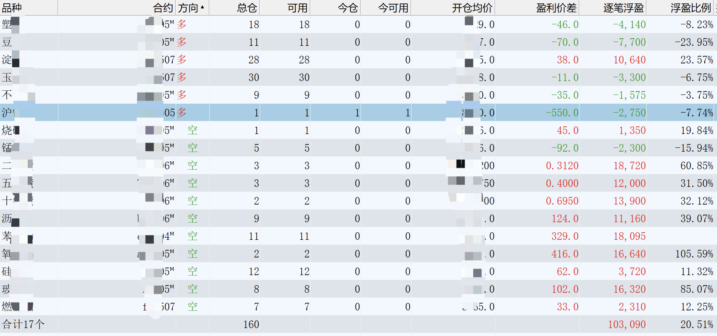Viewport: 717px width, 336px height.
Task: Sort by the 品种 column header
Action: (x=12, y=8)
